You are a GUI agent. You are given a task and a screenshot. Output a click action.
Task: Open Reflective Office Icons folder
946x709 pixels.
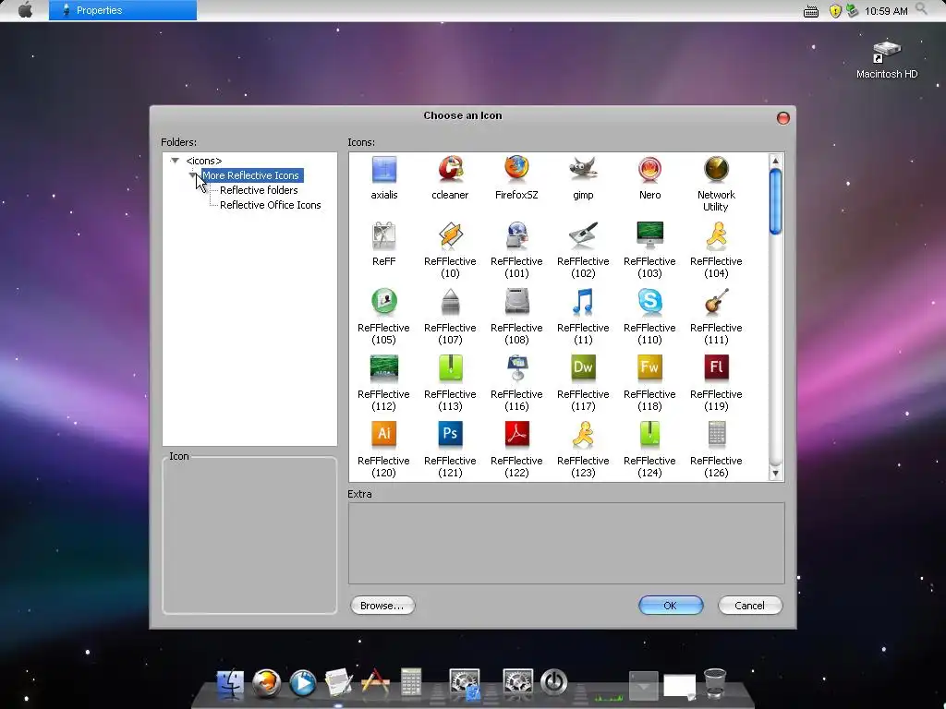(271, 205)
